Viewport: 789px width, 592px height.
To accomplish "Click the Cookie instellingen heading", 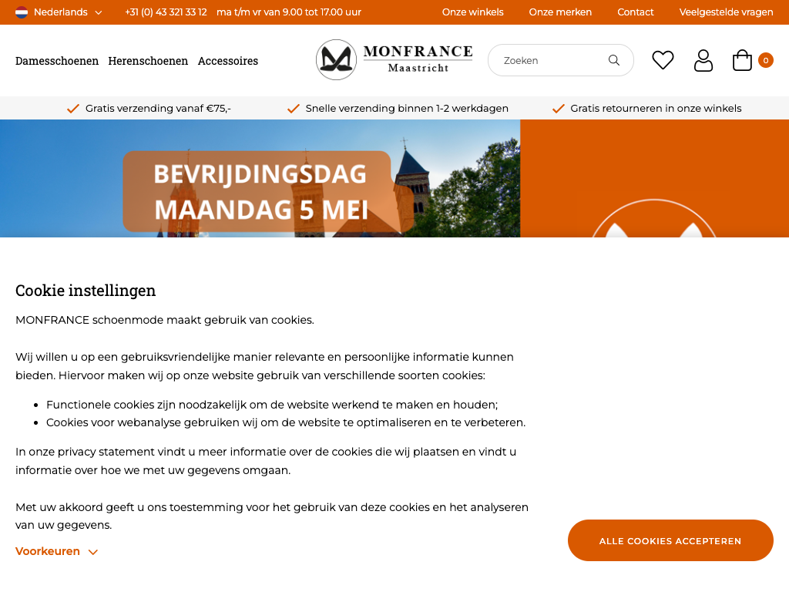I will coord(86,291).
